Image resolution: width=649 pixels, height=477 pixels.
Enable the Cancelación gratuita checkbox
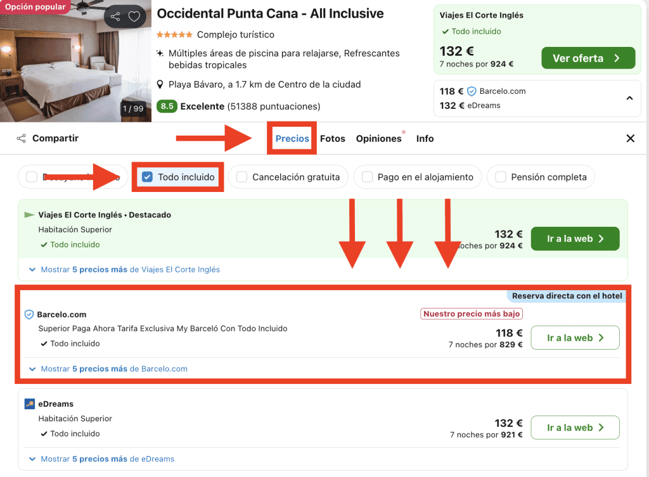pyautogui.click(x=241, y=177)
